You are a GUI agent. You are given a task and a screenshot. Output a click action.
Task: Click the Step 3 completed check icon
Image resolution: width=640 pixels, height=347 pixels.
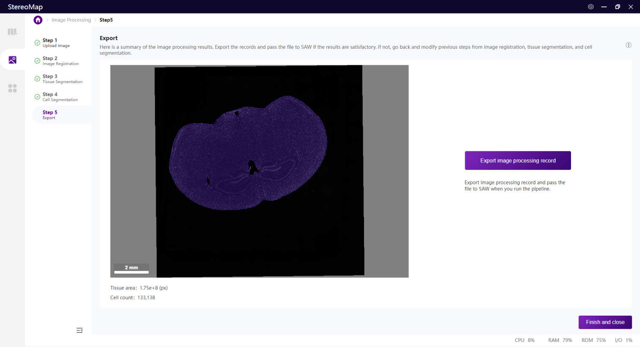[37, 79]
